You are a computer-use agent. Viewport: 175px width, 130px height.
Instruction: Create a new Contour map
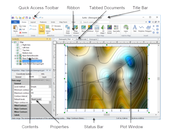[90, 28]
